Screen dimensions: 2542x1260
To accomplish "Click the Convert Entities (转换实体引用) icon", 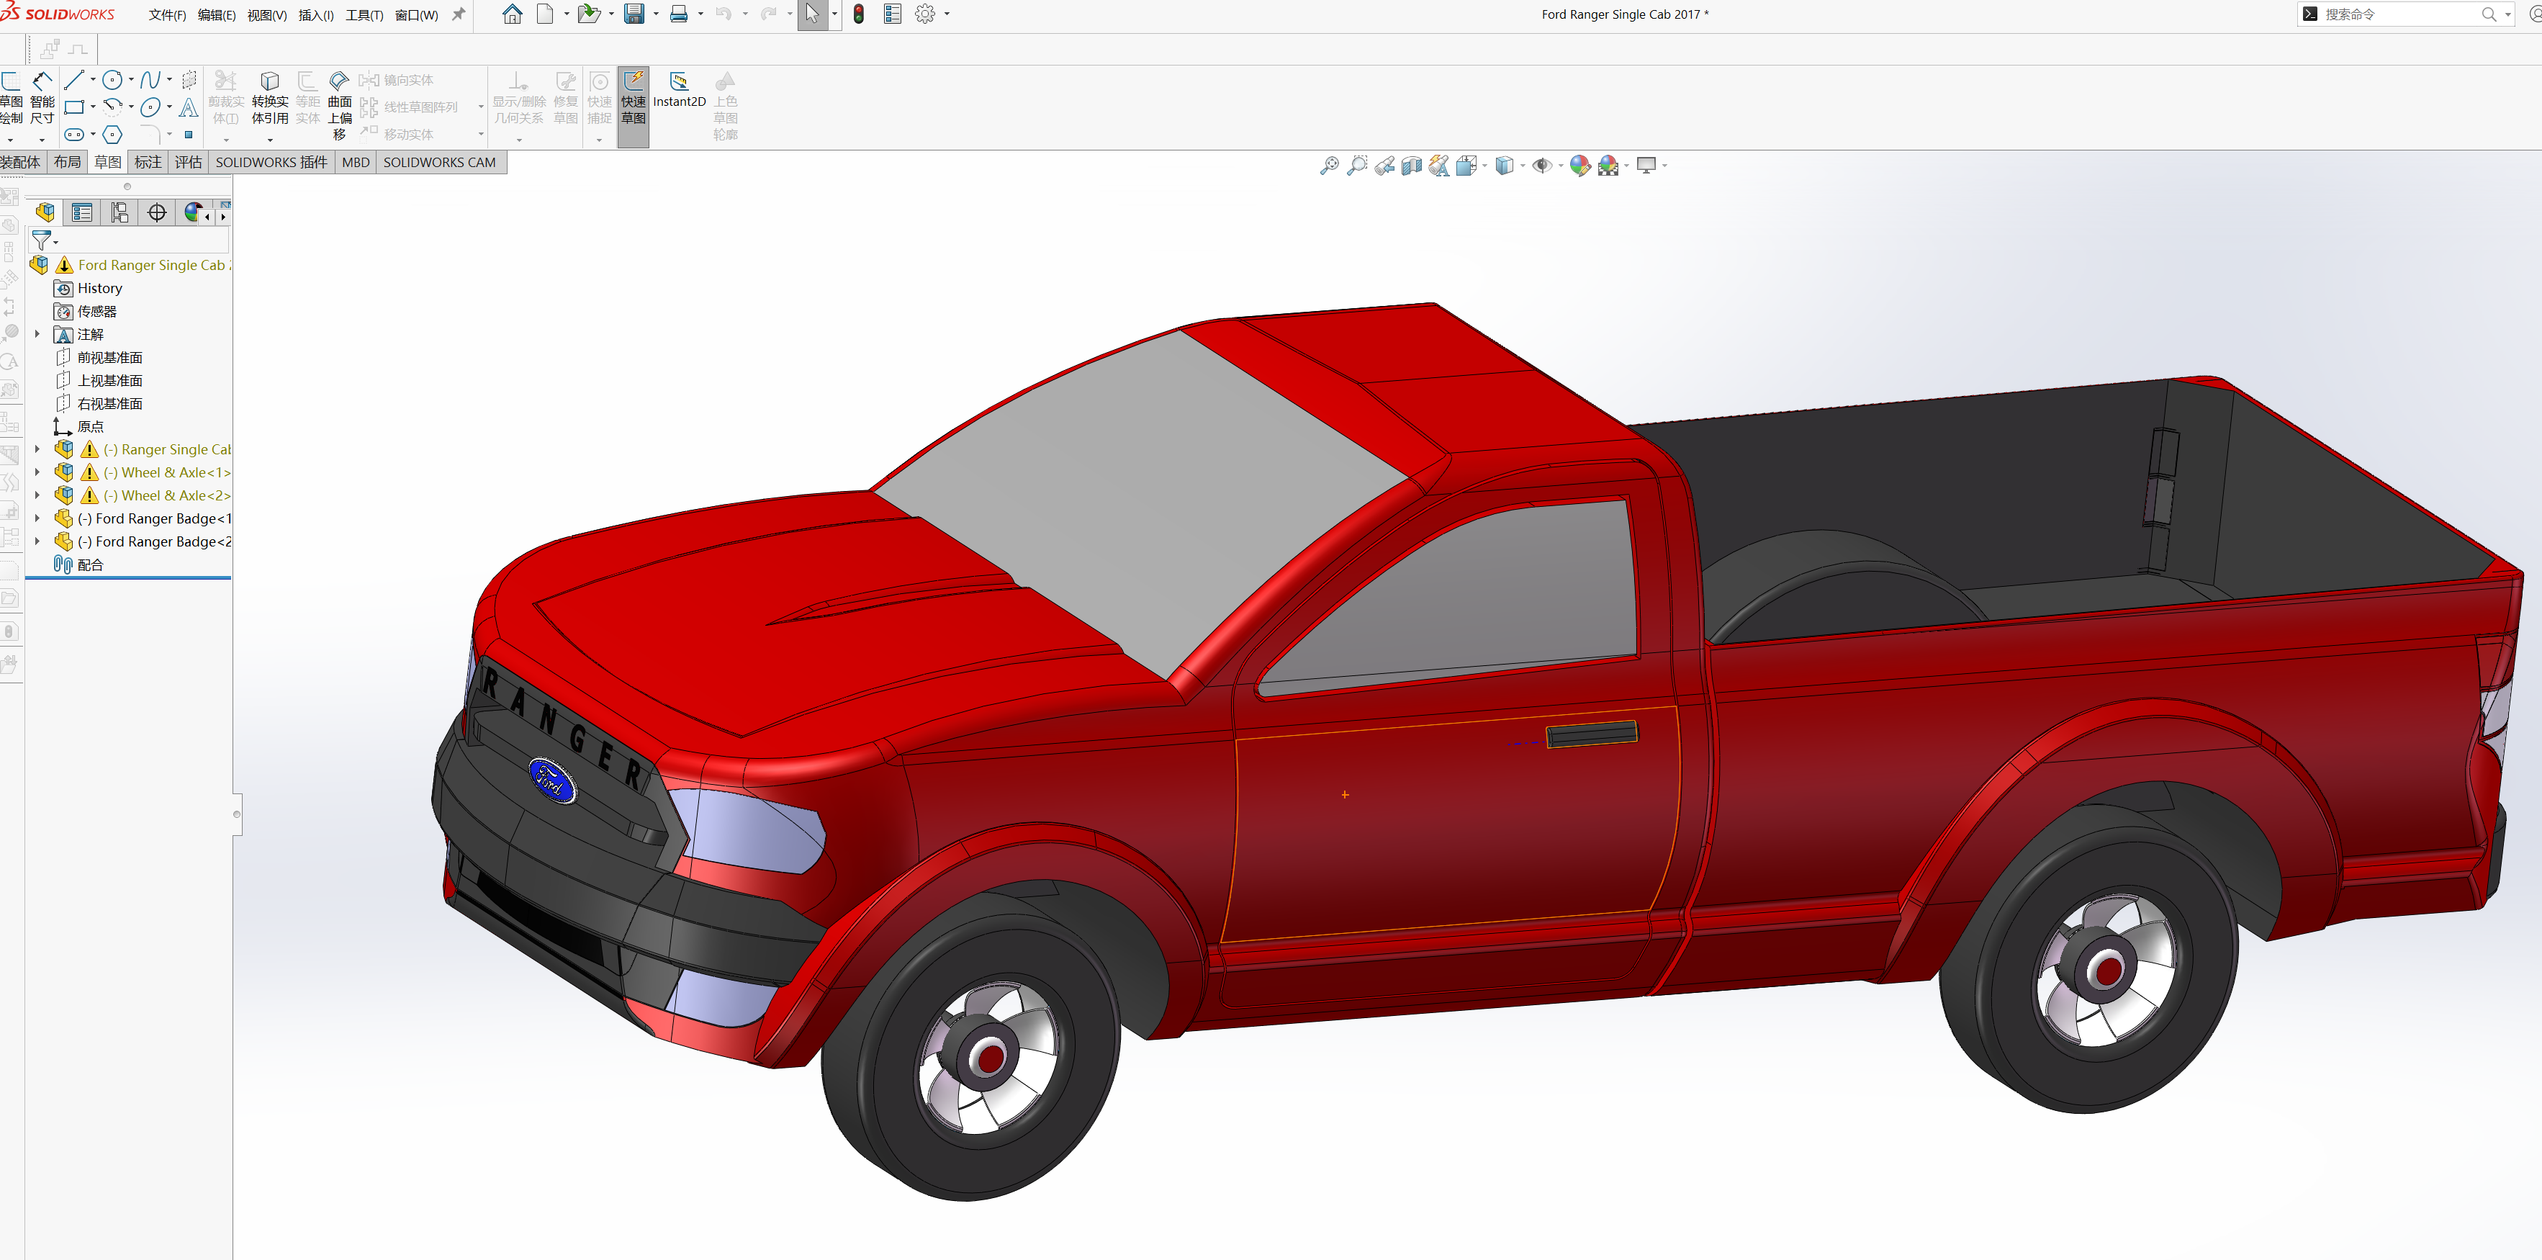I will pos(269,82).
